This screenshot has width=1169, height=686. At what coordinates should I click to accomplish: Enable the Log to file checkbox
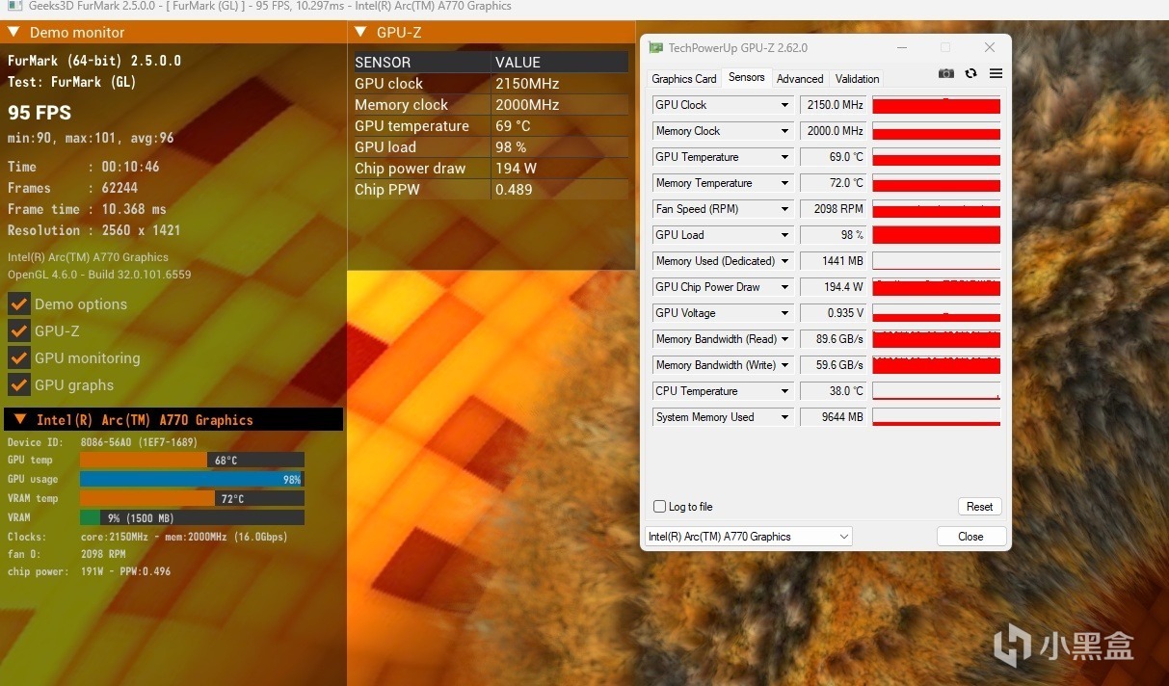659,507
